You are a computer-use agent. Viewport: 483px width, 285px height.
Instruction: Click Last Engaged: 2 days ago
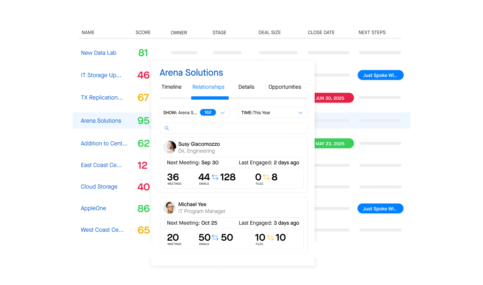(x=269, y=162)
